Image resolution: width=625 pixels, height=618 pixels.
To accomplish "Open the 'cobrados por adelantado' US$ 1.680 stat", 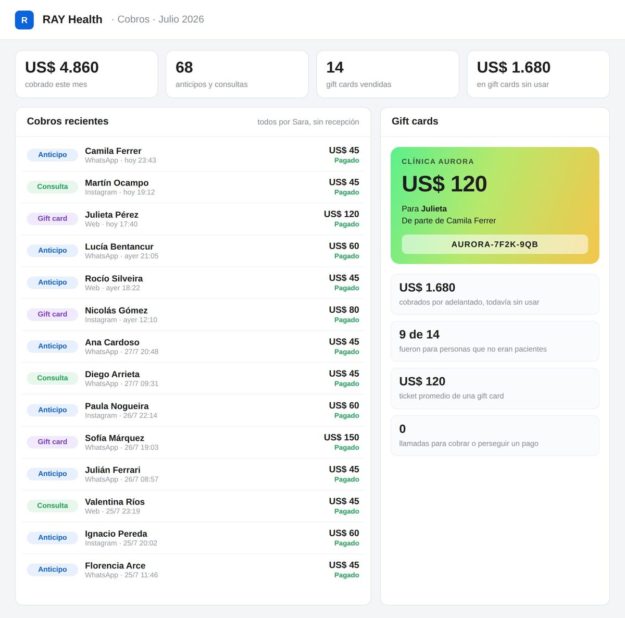I will (495, 294).
